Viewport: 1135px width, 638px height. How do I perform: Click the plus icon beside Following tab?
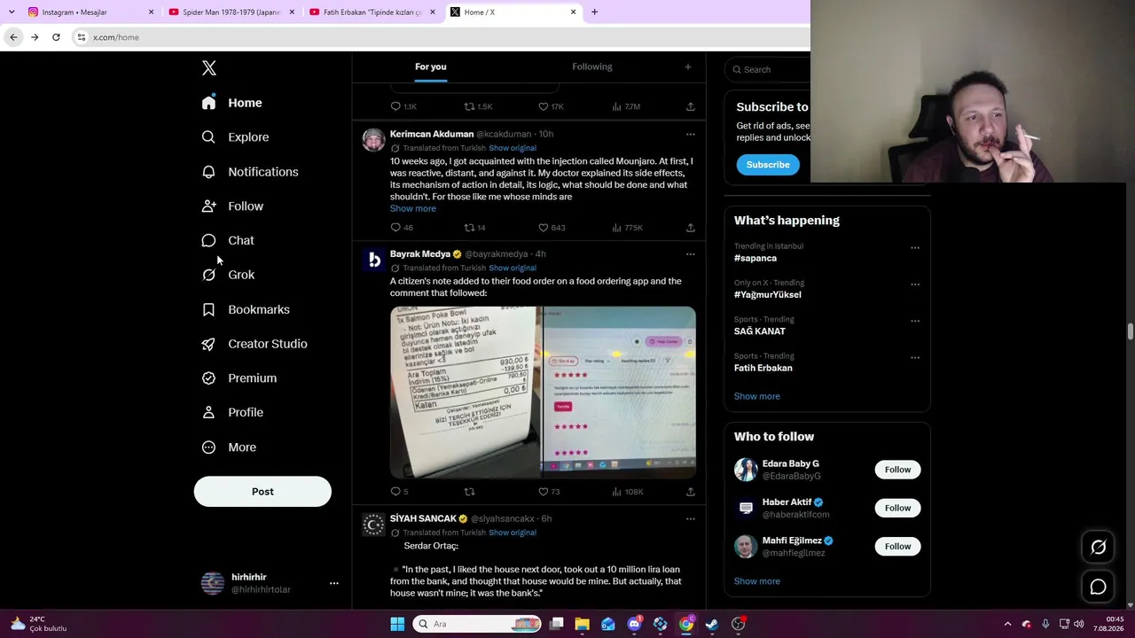[x=687, y=66]
